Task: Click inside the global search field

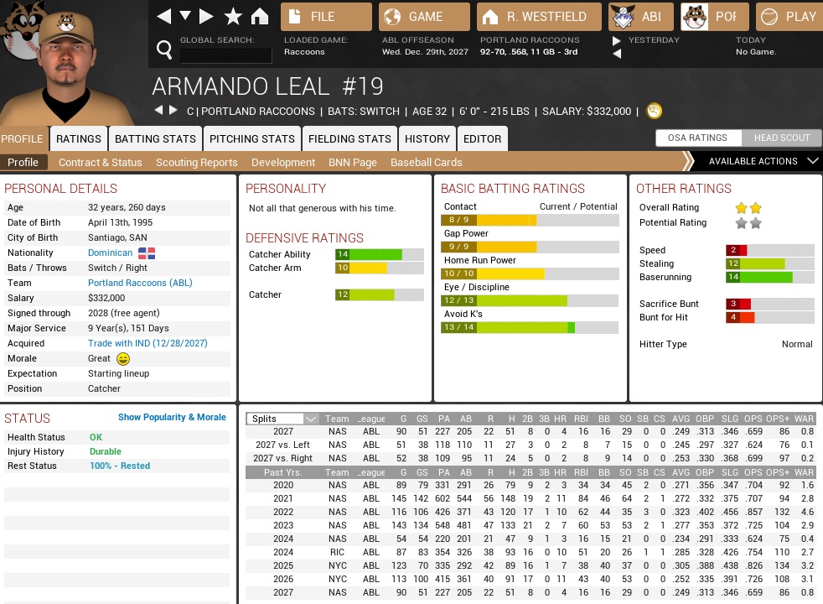Action: (226, 56)
